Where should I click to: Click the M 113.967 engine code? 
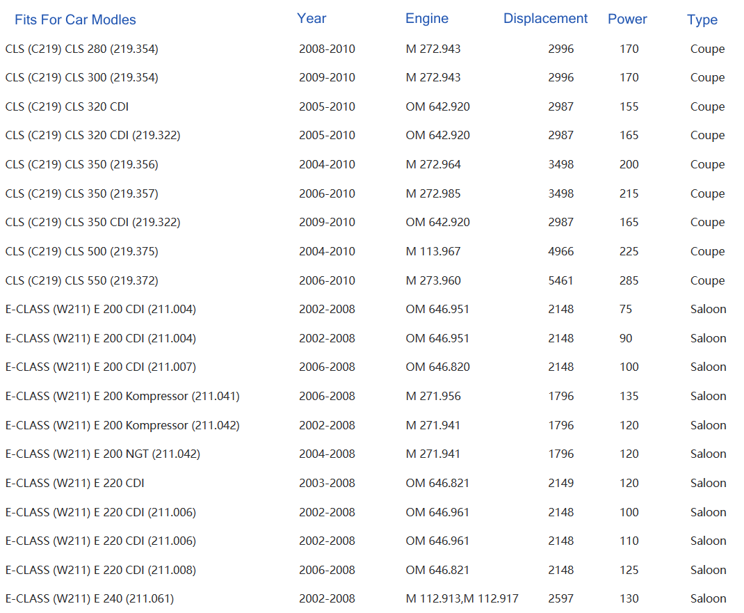(x=433, y=251)
